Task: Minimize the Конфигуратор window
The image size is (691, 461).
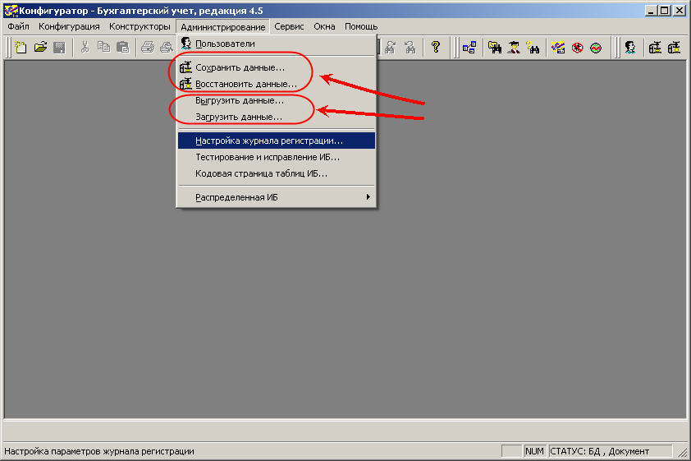Action: click(x=652, y=10)
